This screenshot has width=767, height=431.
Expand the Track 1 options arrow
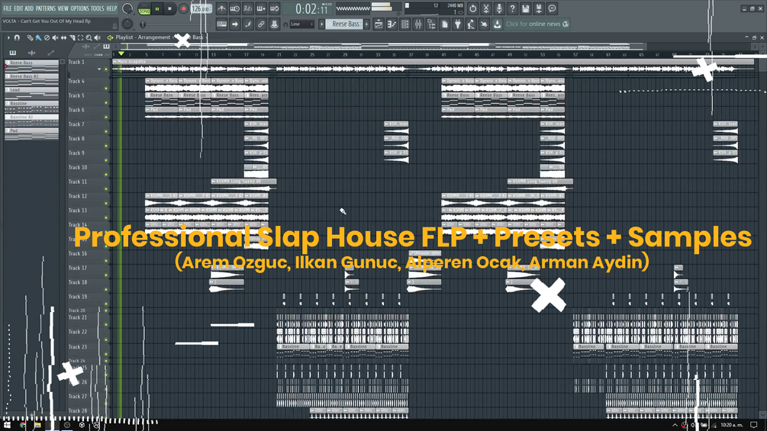99,69
